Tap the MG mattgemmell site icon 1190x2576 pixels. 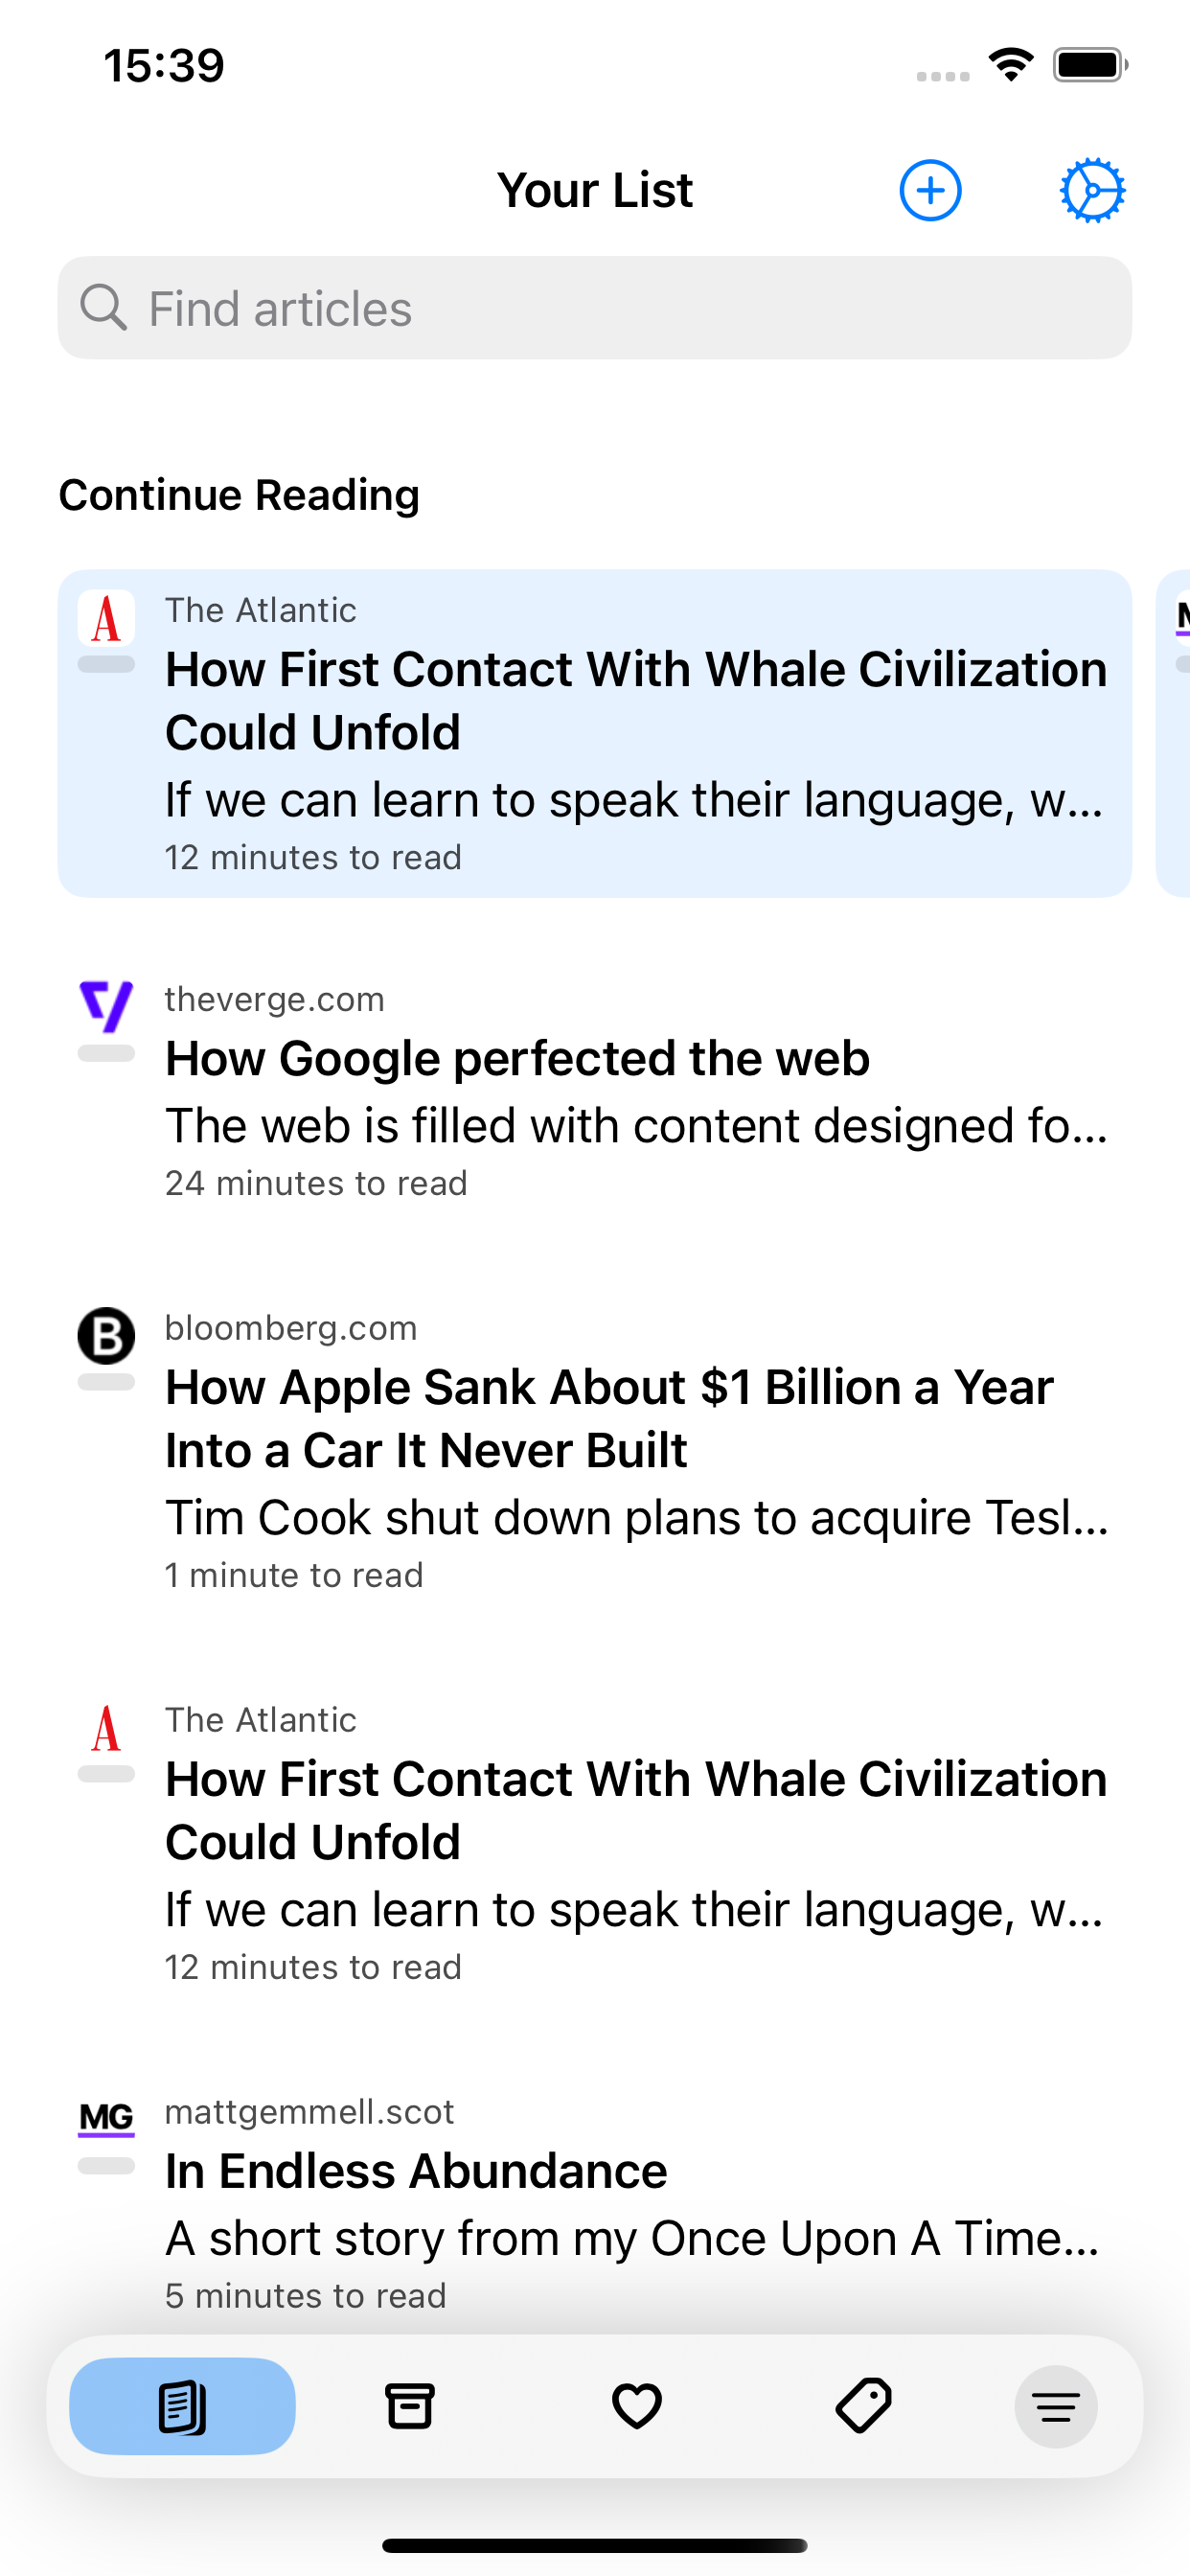[106, 2118]
